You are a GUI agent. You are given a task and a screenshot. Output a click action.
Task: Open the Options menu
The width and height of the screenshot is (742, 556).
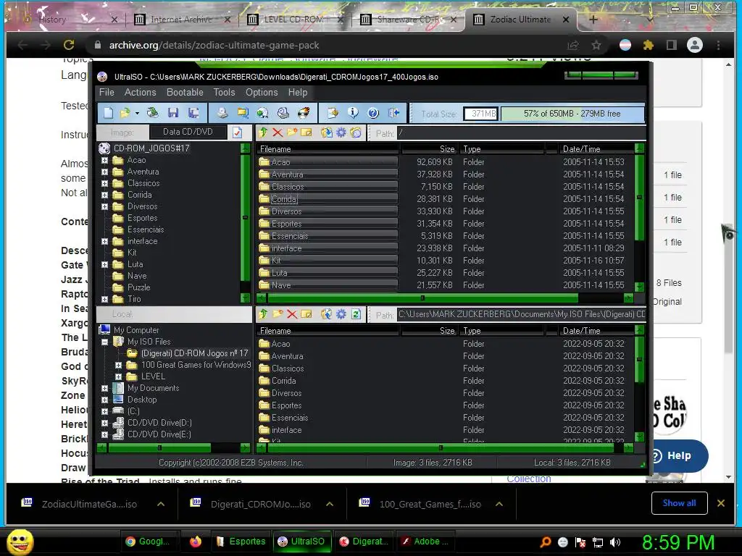pyautogui.click(x=261, y=92)
